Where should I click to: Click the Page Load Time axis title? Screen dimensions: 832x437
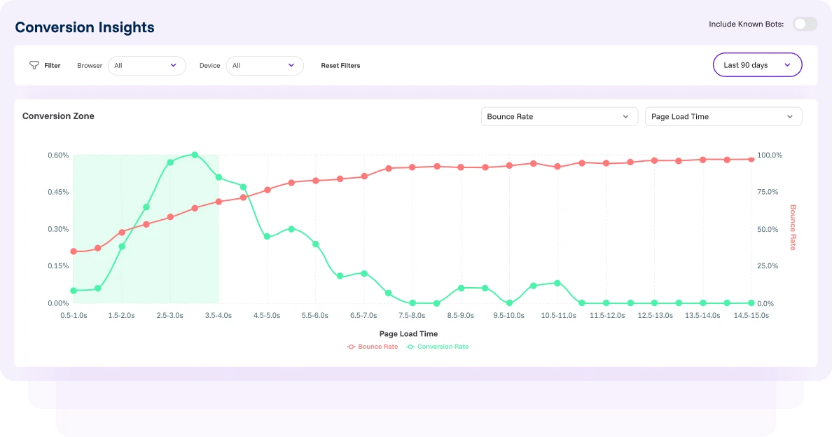408,334
